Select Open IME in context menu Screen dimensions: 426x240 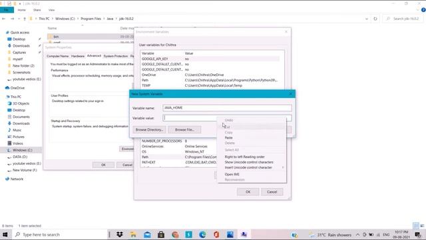pos(232,175)
